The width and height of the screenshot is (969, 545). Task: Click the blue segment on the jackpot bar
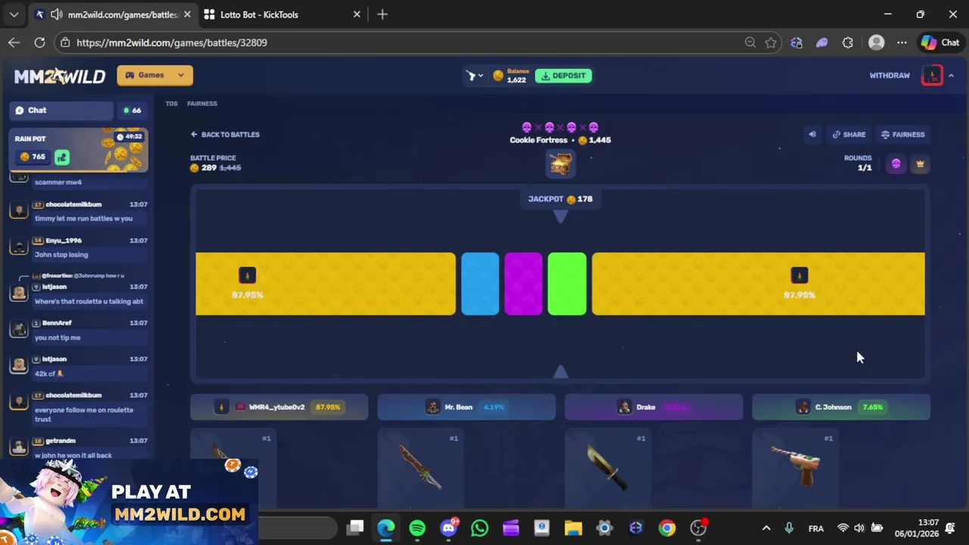coord(480,284)
